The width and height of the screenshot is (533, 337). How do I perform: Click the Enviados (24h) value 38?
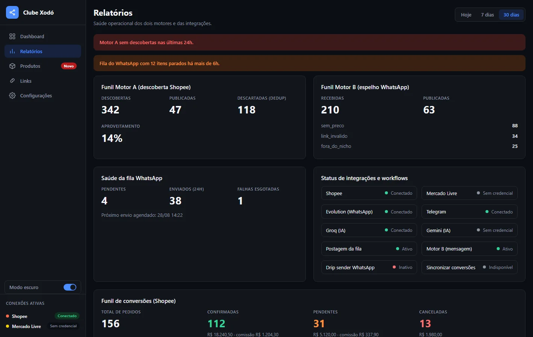pyautogui.click(x=175, y=201)
